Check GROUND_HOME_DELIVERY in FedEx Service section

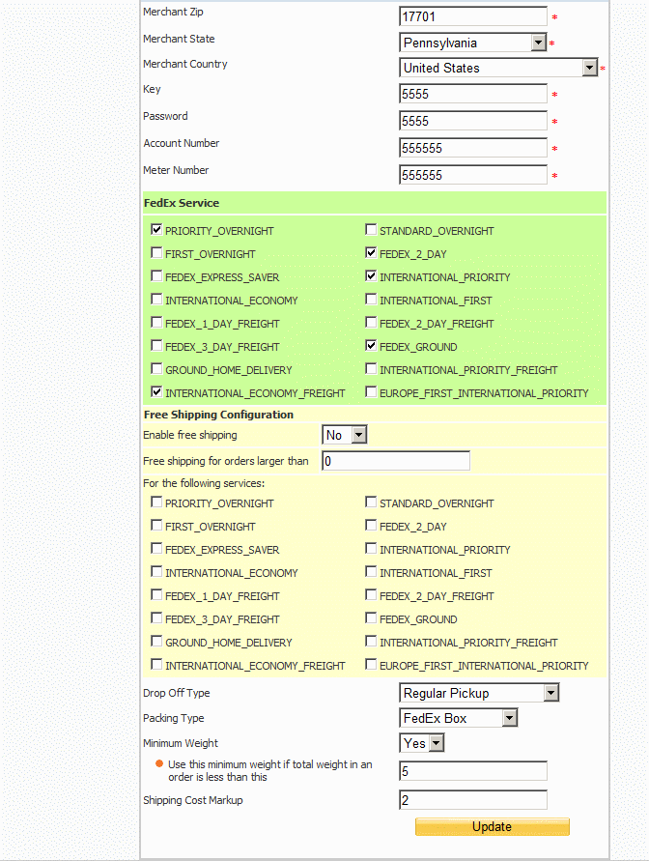pyautogui.click(x=156, y=368)
